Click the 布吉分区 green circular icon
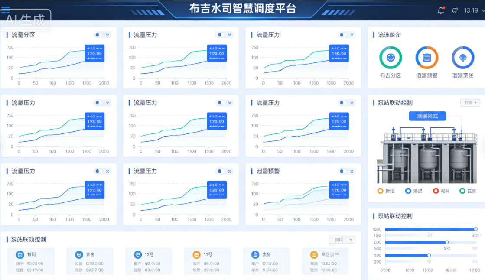Viewport: 485px width, 280px height. pyautogui.click(x=391, y=58)
